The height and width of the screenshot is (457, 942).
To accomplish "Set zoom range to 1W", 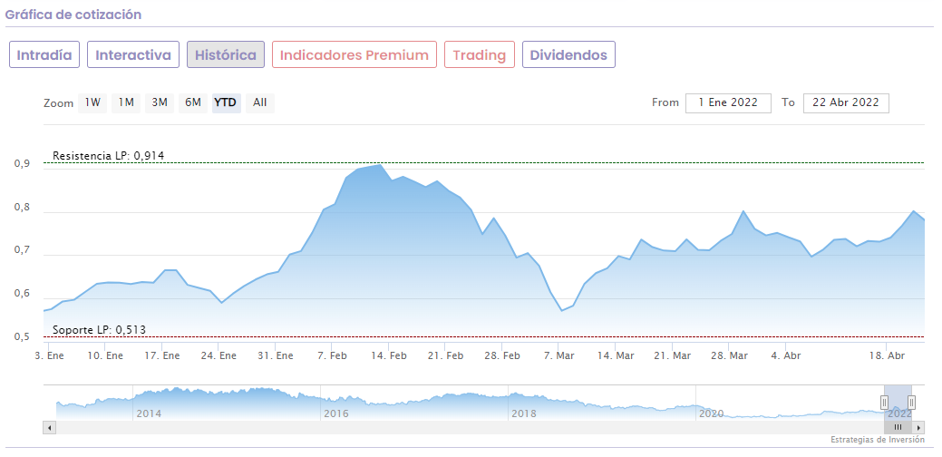I will tap(92, 102).
